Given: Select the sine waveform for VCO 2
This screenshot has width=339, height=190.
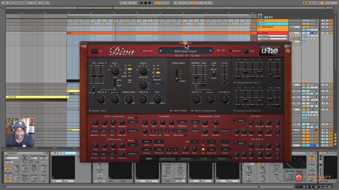Looking at the screenshot, I should (158, 76).
